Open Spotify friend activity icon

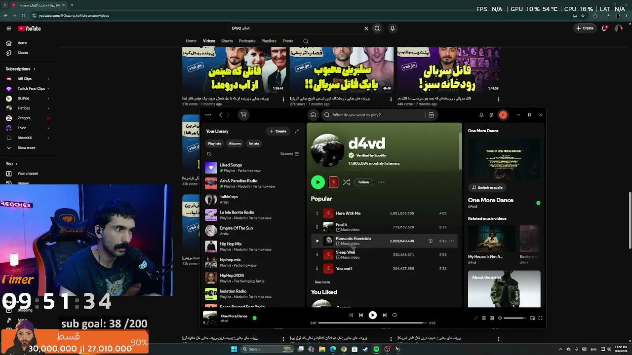tap(491, 115)
